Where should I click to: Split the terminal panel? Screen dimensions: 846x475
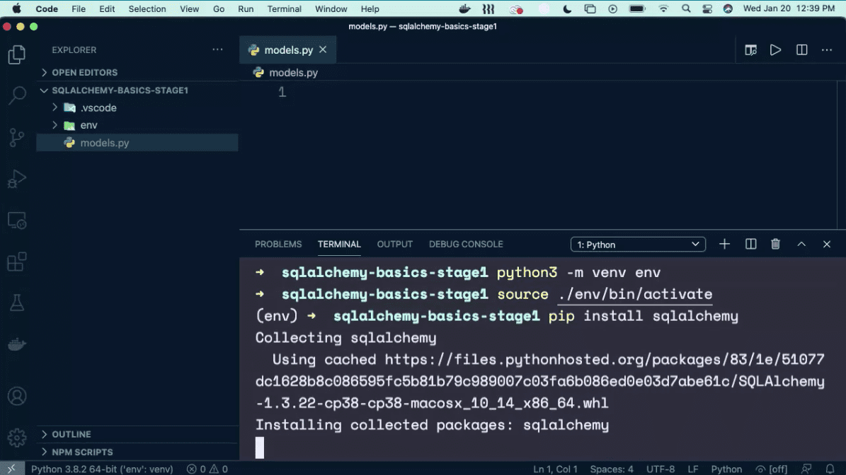[750, 245]
